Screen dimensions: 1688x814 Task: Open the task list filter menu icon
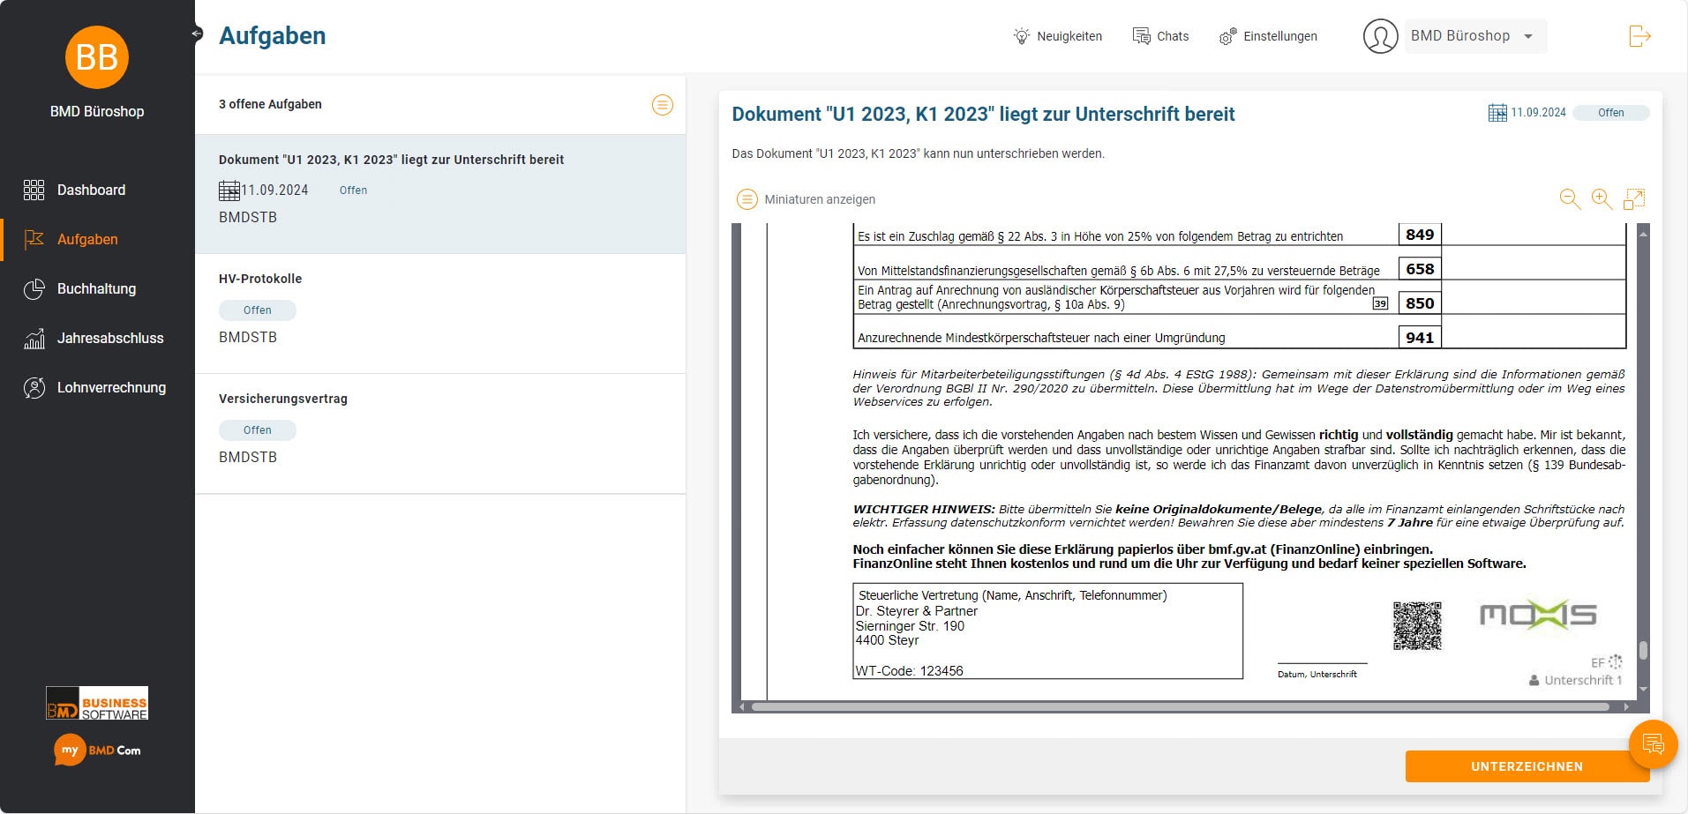[x=663, y=105]
